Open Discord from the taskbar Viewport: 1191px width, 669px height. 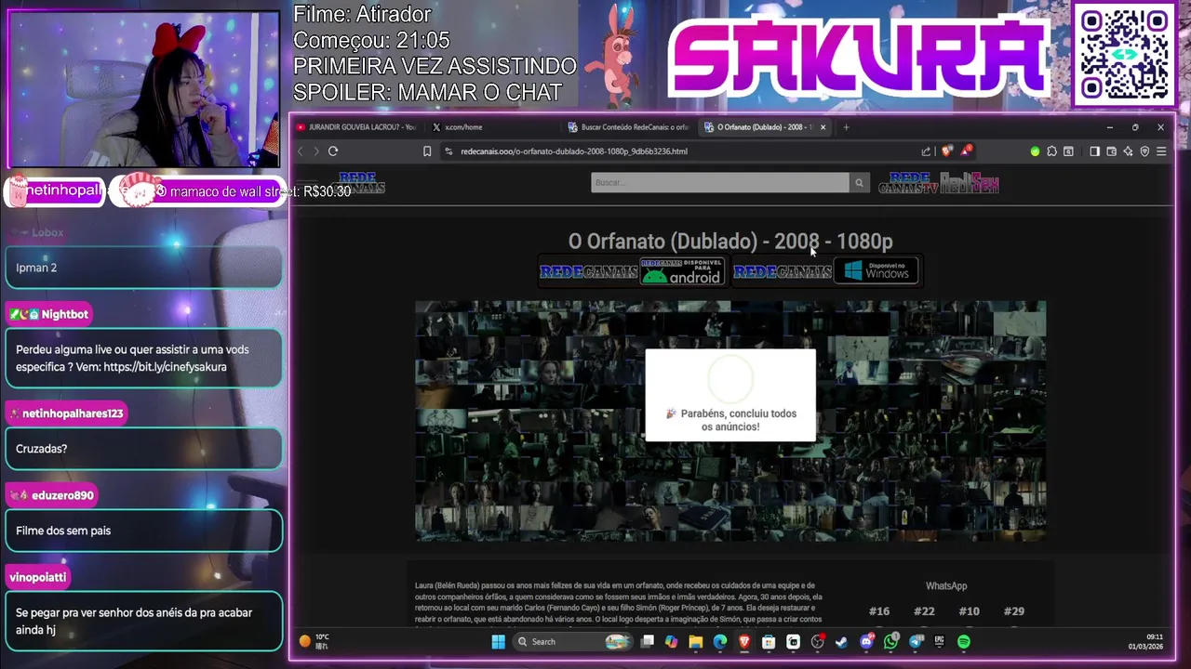[867, 641]
